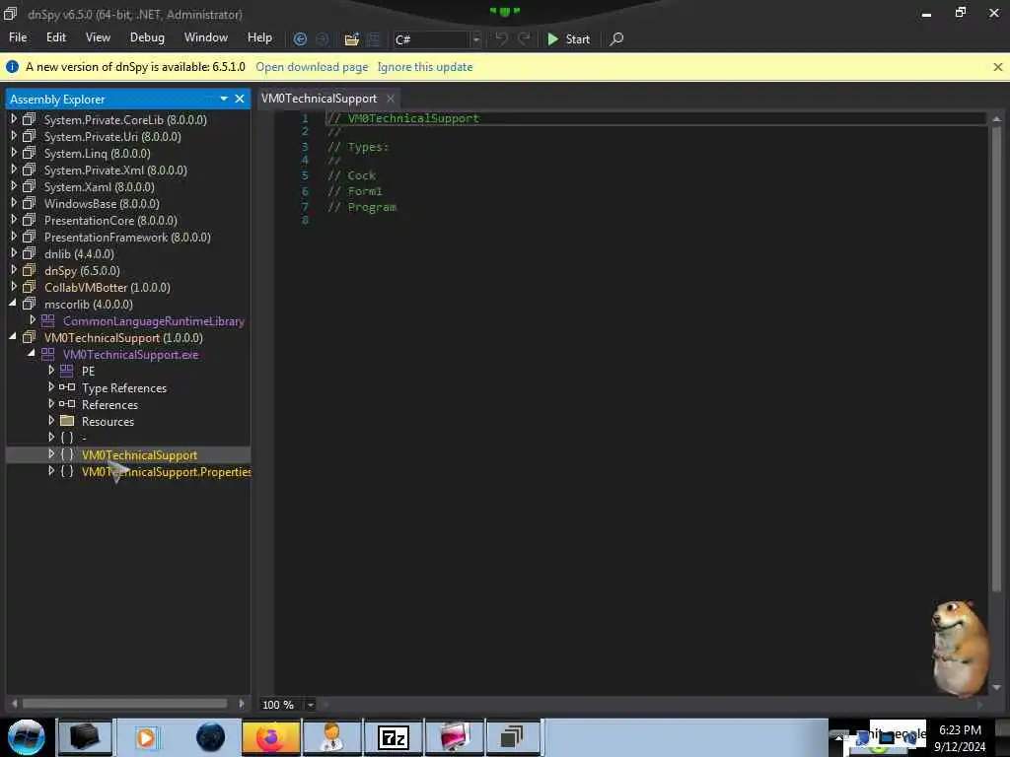Image resolution: width=1010 pixels, height=757 pixels.
Task: Expand the VM0TechnicalSupport.Properties namespace
Action: (x=51, y=470)
